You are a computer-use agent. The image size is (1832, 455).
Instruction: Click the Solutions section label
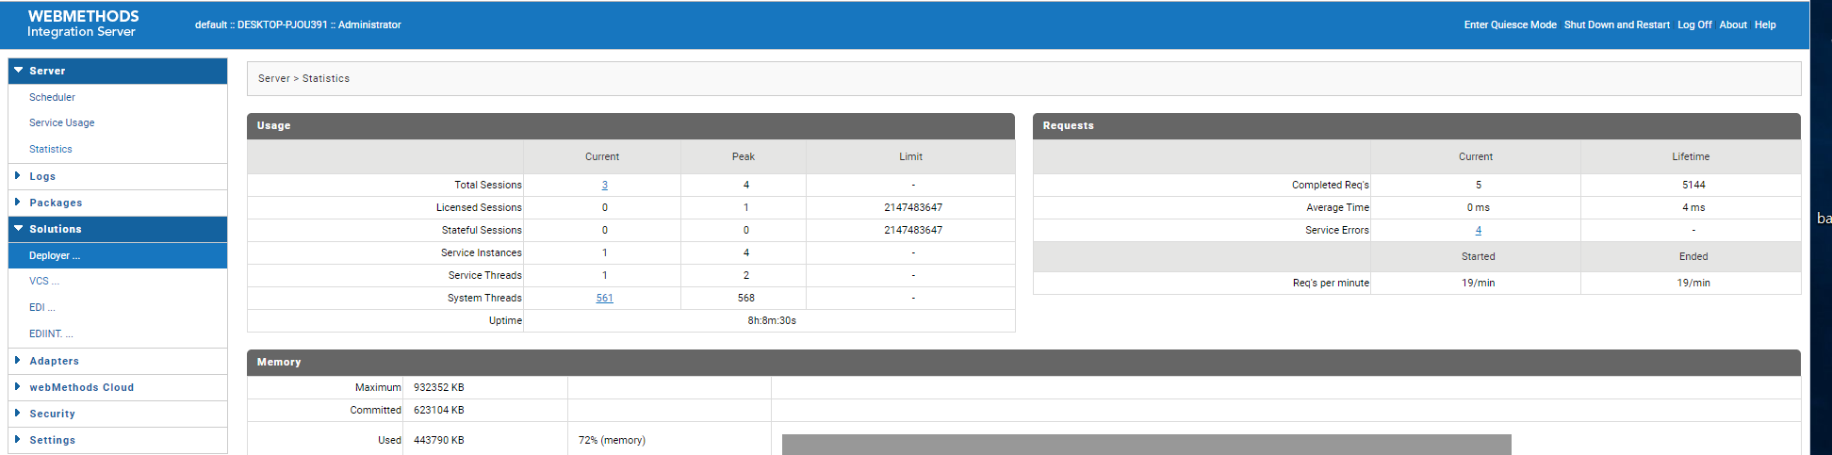pyautogui.click(x=56, y=229)
